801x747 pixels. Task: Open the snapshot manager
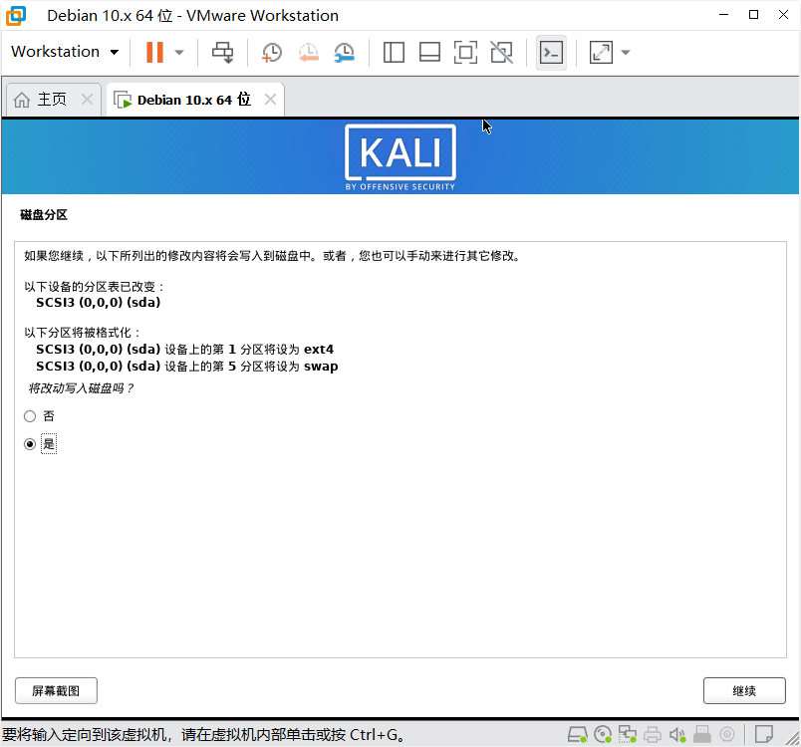[x=345, y=52]
